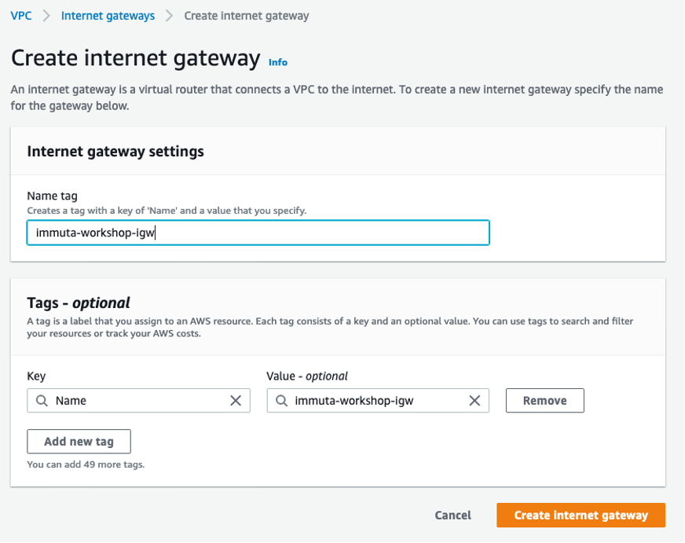This screenshot has height=543, width=685.
Task: Select the tag Value field immuta-workshop-igw
Action: pyautogui.click(x=378, y=401)
